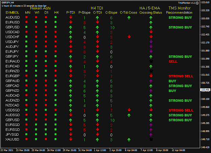Select the AUDSGD C-Tdi Cross green arrow
Image resolution: width=211 pixels, height=153 pixels.
point(129,115)
